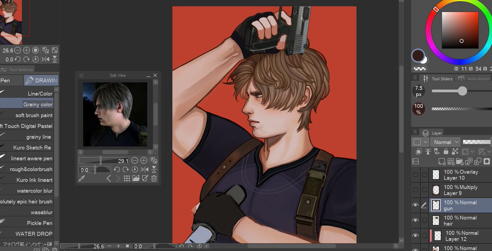Select the gun layer thumbnail
This screenshot has height=251, width=492.
coord(436,205)
